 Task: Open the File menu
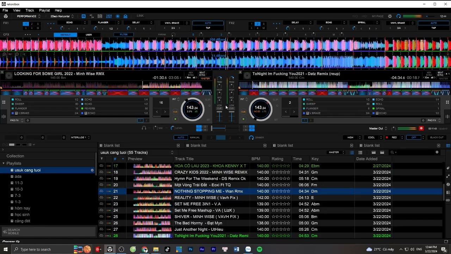click(x=5, y=10)
